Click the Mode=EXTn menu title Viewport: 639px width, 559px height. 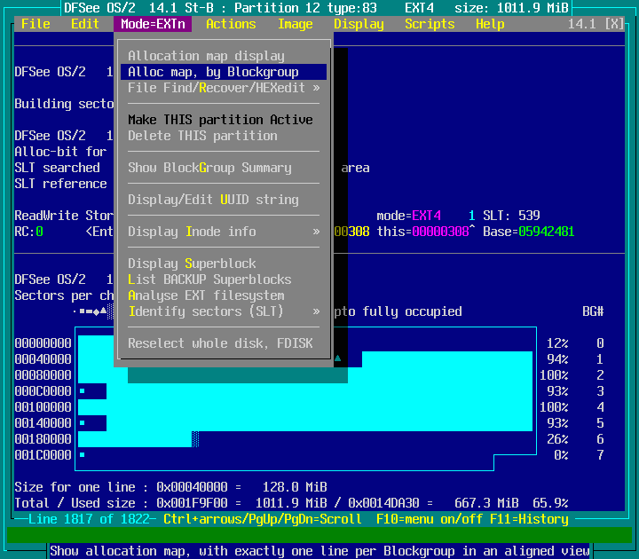click(x=153, y=24)
